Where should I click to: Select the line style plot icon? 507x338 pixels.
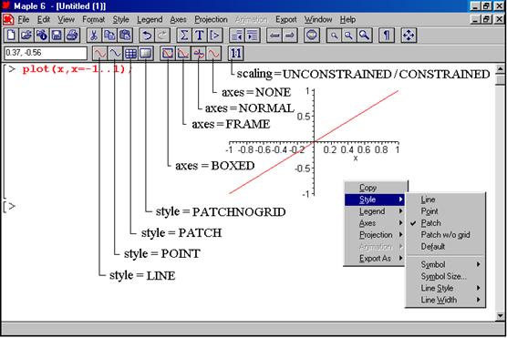coord(99,54)
